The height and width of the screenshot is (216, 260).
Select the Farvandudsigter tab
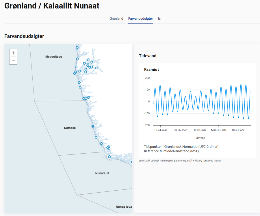[x=140, y=18]
